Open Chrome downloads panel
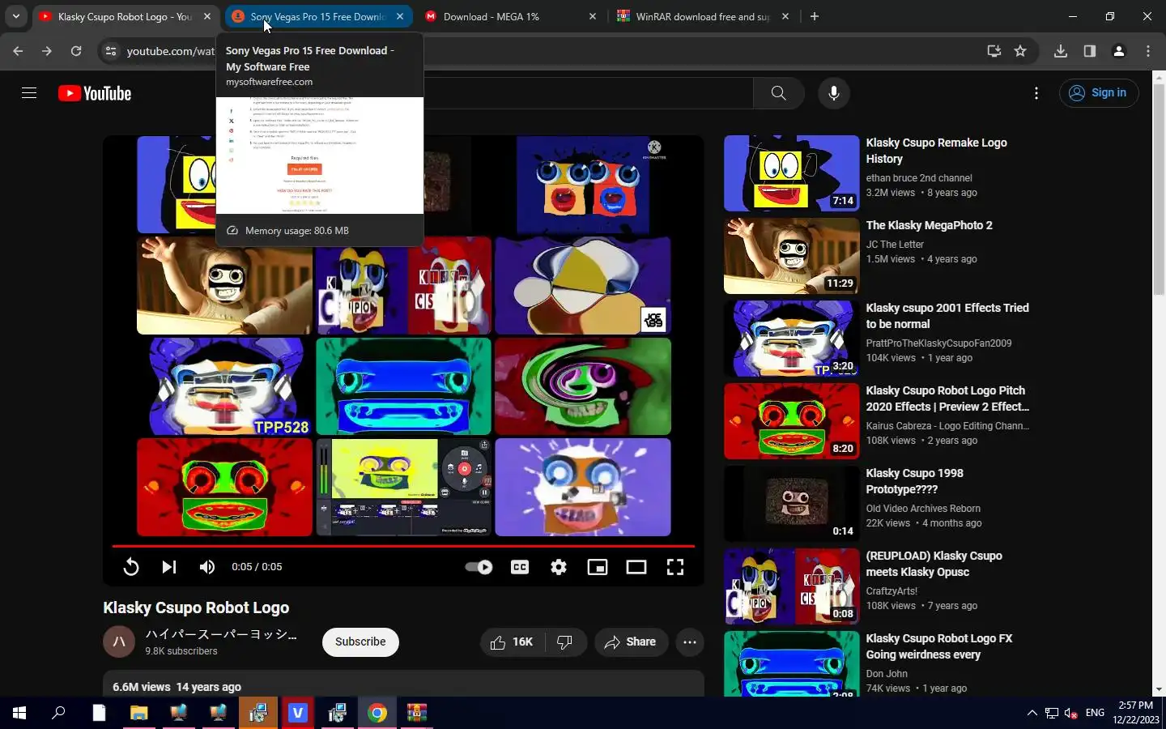The height and width of the screenshot is (729, 1166). tap(1061, 51)
